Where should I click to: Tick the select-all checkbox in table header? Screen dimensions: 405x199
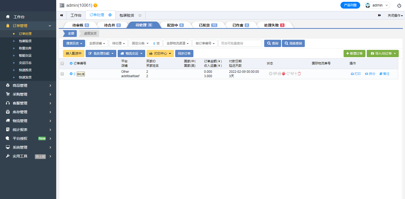(x=62, y=63)
